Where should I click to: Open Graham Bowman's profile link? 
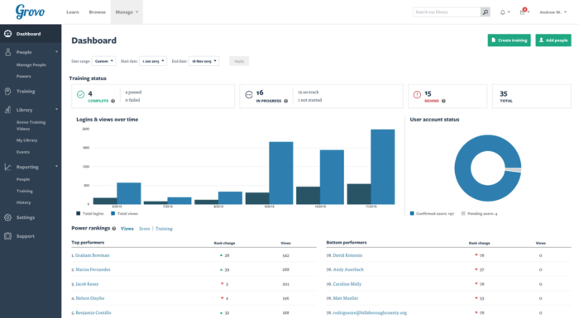[x=93, y=255]
